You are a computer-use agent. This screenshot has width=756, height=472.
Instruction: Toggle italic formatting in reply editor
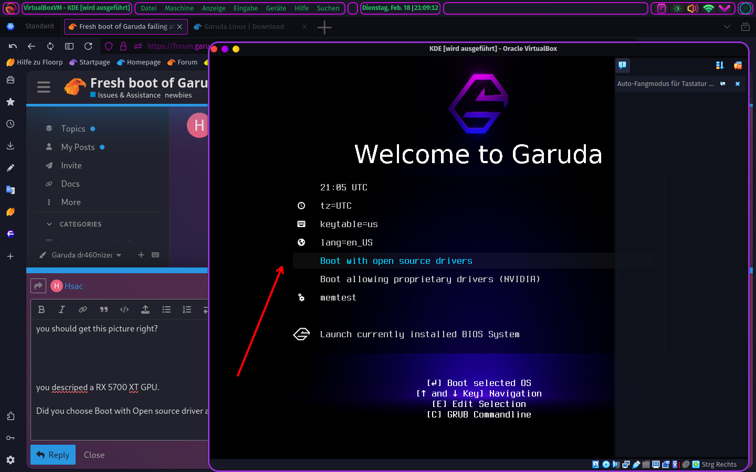tap(62, 309)
